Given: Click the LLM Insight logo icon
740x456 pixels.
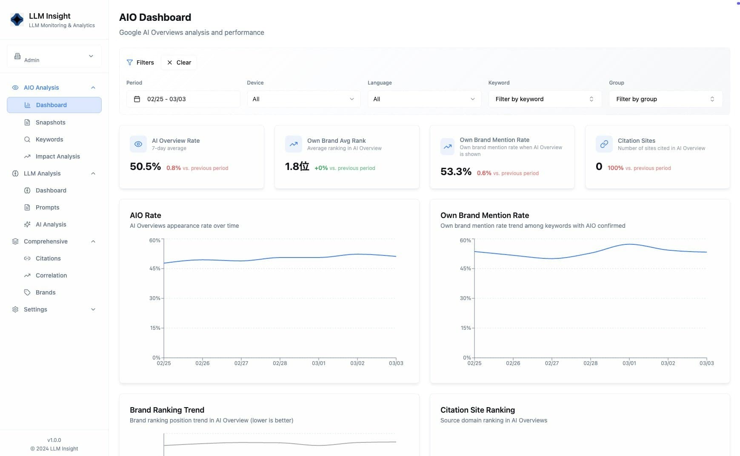Looking at the screenshot, I should [x=17, y=20].
